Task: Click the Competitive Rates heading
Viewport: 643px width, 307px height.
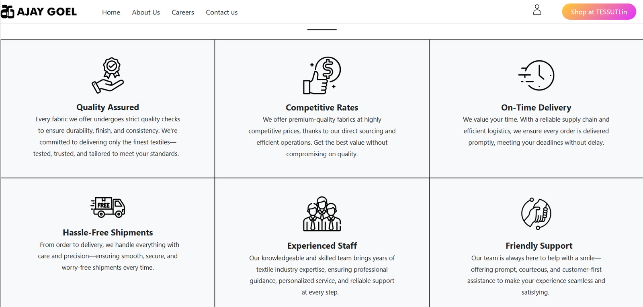Action: click(322, 108)
